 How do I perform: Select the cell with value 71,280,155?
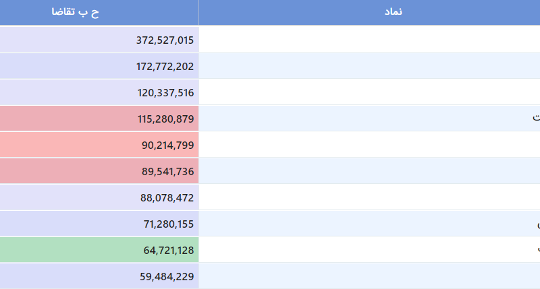coord(99,224)
